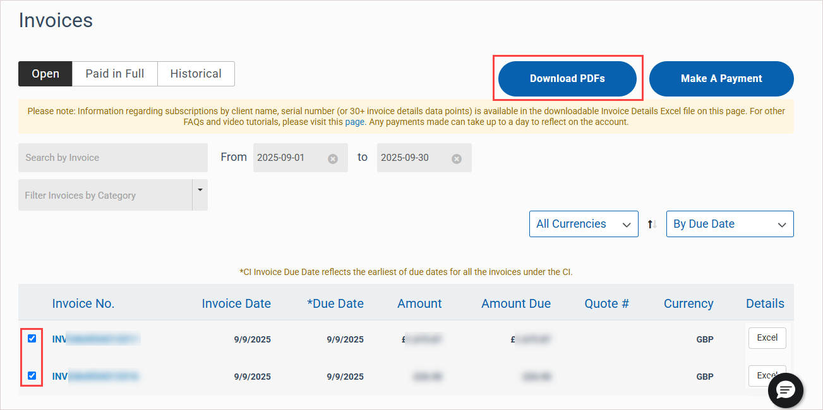The width and height of the screenshot is (823, 410).
Task: Click the Search by Invoice field
Action: pyautogui.click(x=112, y=158)
